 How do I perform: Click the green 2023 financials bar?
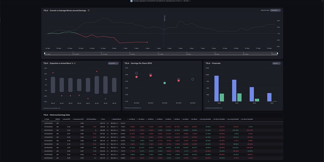pyautogui.click(x=239, y=97)
